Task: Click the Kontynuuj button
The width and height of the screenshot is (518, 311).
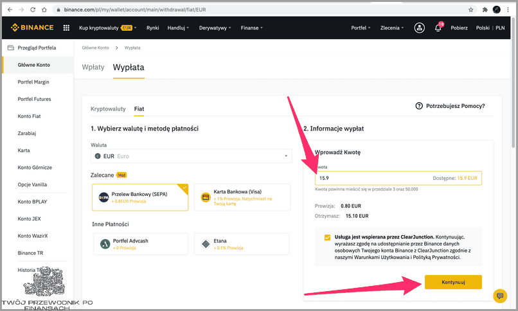Action: pos(453,282)
